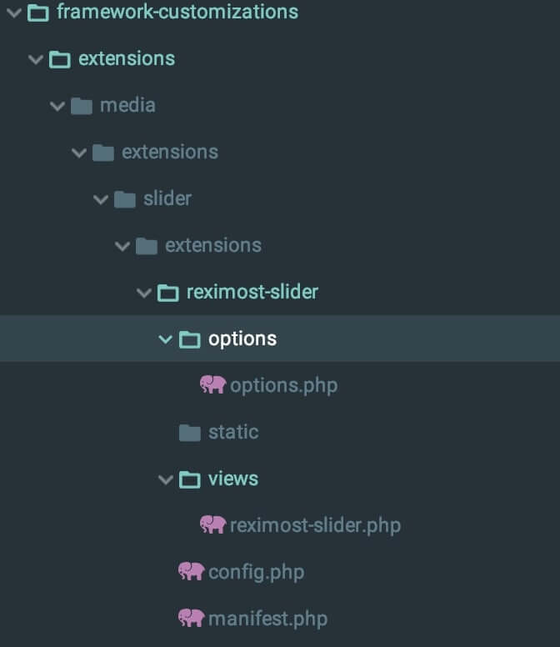560x647 pixels.
Task: Click the PHP elephant icon beside reximost-slider.php
Action: tap(212, 524)
